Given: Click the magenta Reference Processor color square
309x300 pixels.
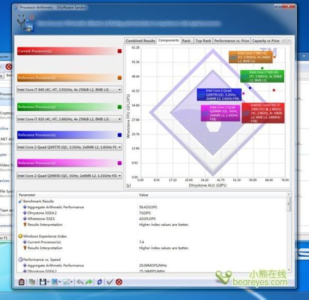Looking at the screenshot, I should click(x=120, y=163).
